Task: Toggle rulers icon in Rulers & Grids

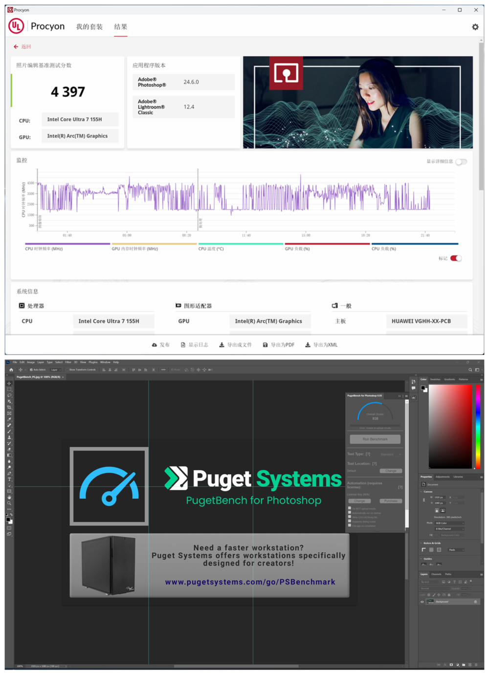Action: [424, 550]
